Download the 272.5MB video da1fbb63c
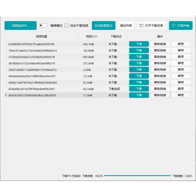 [139, 63]
